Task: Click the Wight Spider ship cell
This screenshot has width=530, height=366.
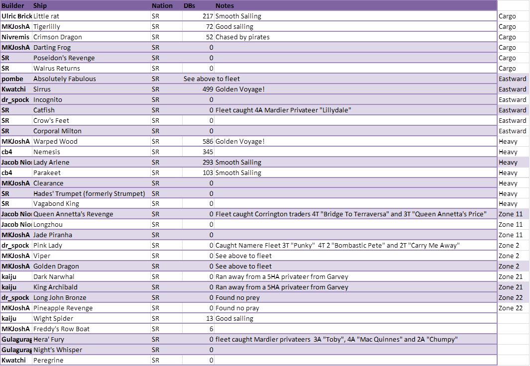Action: [x=53, y=318]
